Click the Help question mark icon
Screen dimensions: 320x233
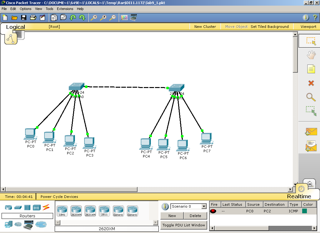(x=315, y=18)
